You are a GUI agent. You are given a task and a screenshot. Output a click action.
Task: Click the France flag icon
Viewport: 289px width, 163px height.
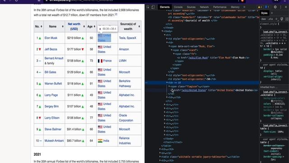point(100,61)
